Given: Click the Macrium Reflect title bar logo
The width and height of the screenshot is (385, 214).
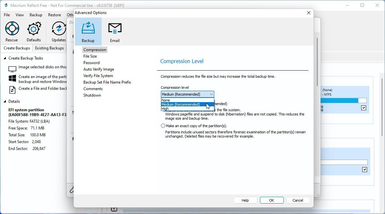Looking at the screenshot, I should point(6,5).
